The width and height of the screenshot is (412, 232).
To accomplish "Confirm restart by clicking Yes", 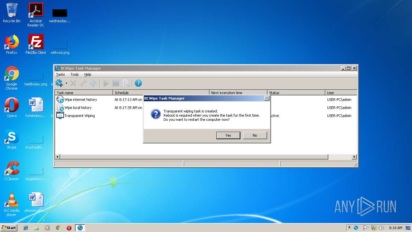I will (x=228, y=135).
